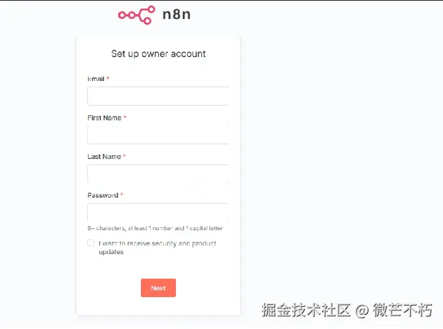
Task: Focus the Email input field
Action: [x=158, y=96]
